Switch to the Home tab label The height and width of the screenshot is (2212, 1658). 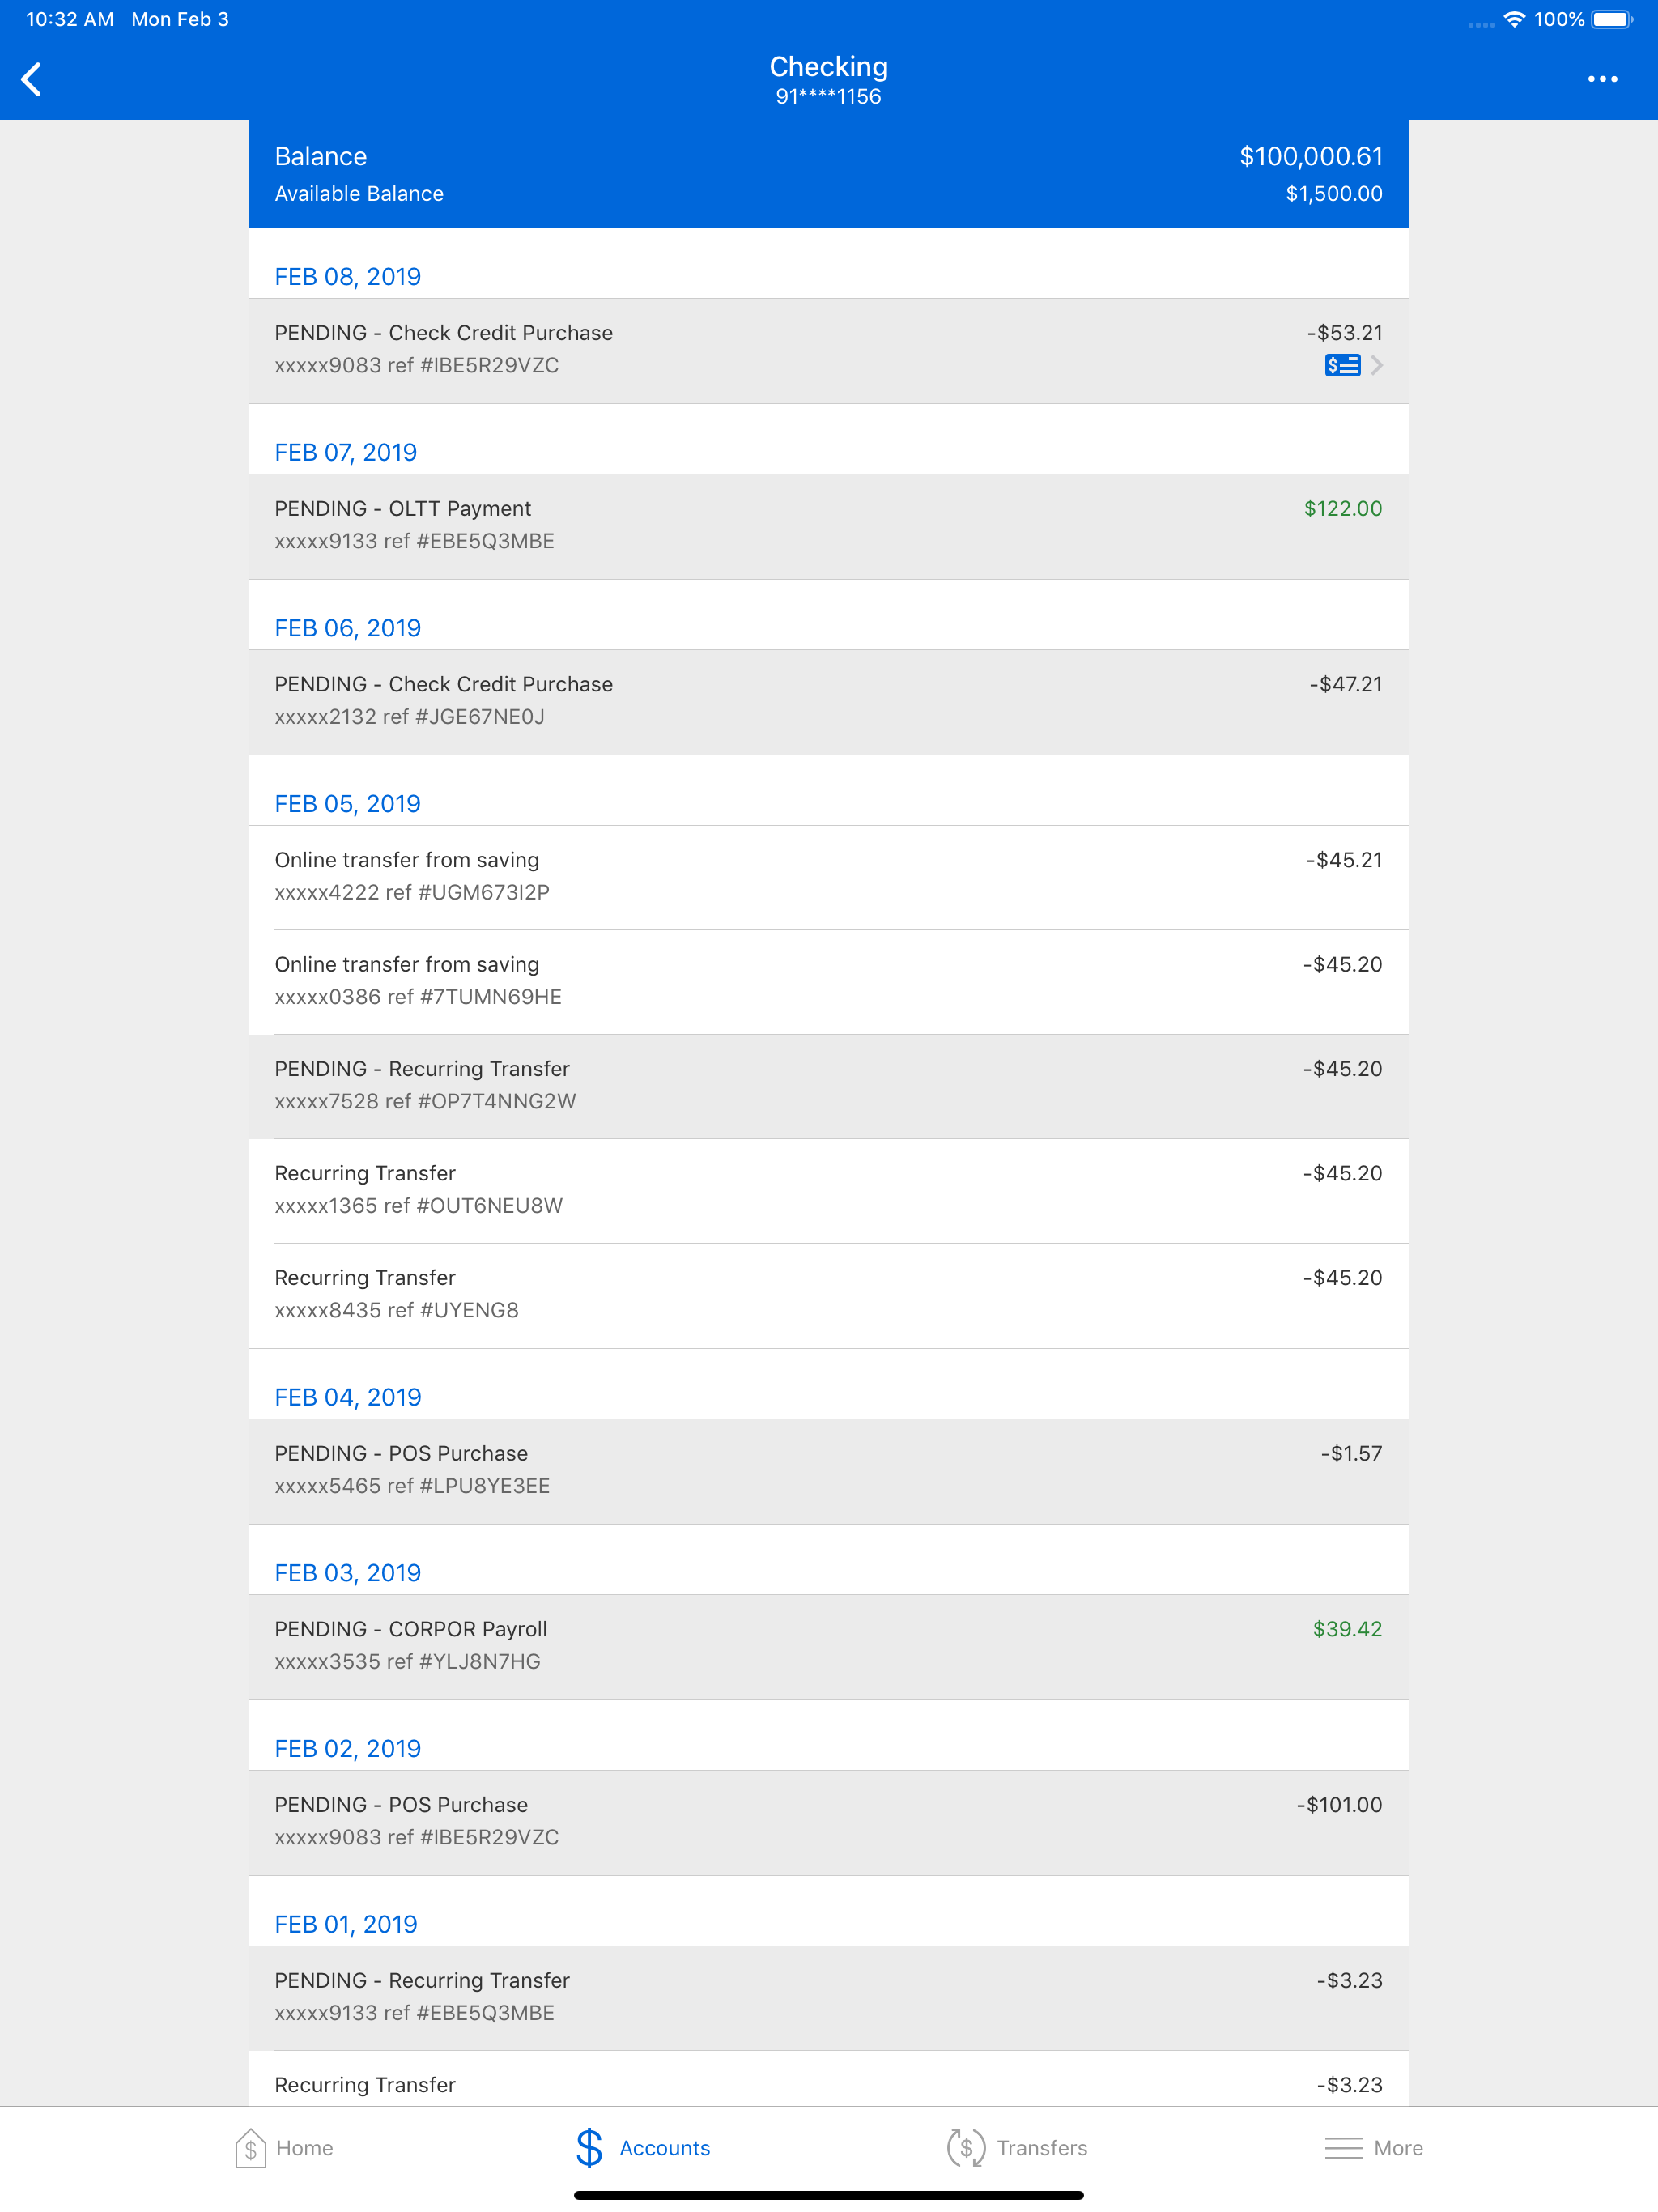[x=304, y=2147]
